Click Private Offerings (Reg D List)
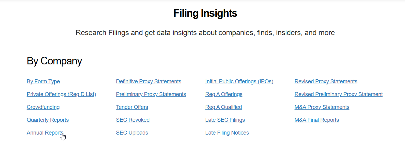Screen dimensions: 405x148 [61, 94]
